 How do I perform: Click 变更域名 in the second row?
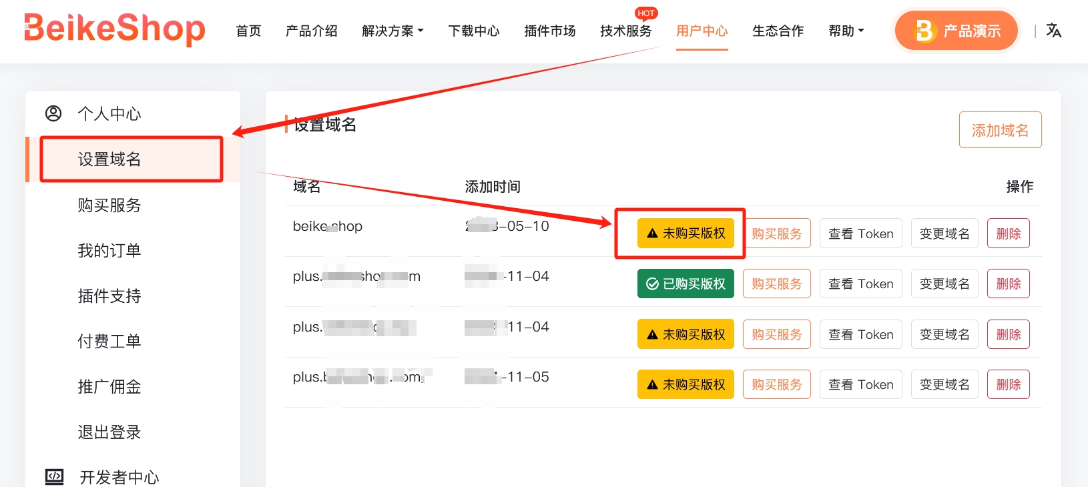click(x=944, y=284)
